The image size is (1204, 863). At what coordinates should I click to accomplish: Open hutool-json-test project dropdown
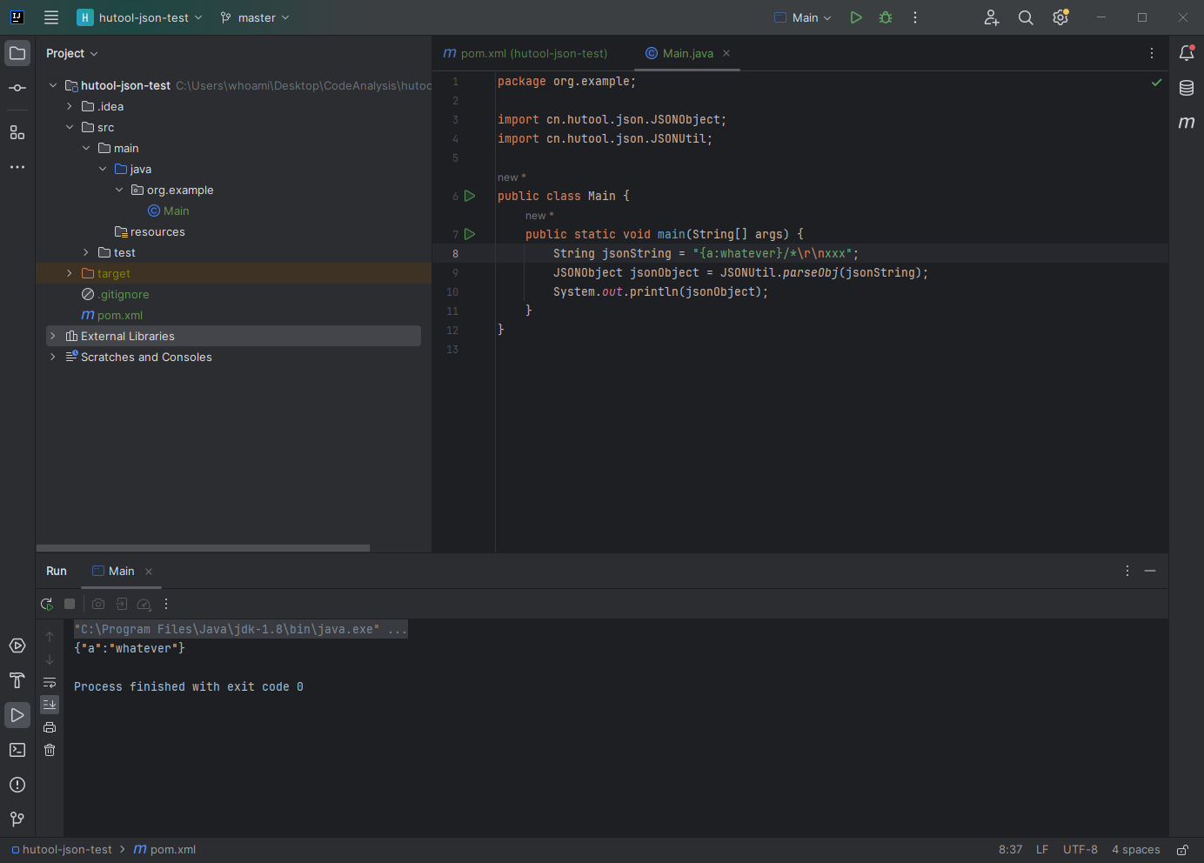tap(139, 17)
